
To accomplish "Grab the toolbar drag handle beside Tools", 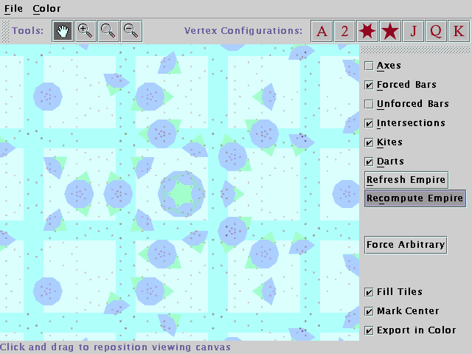I will coord(5,31).
